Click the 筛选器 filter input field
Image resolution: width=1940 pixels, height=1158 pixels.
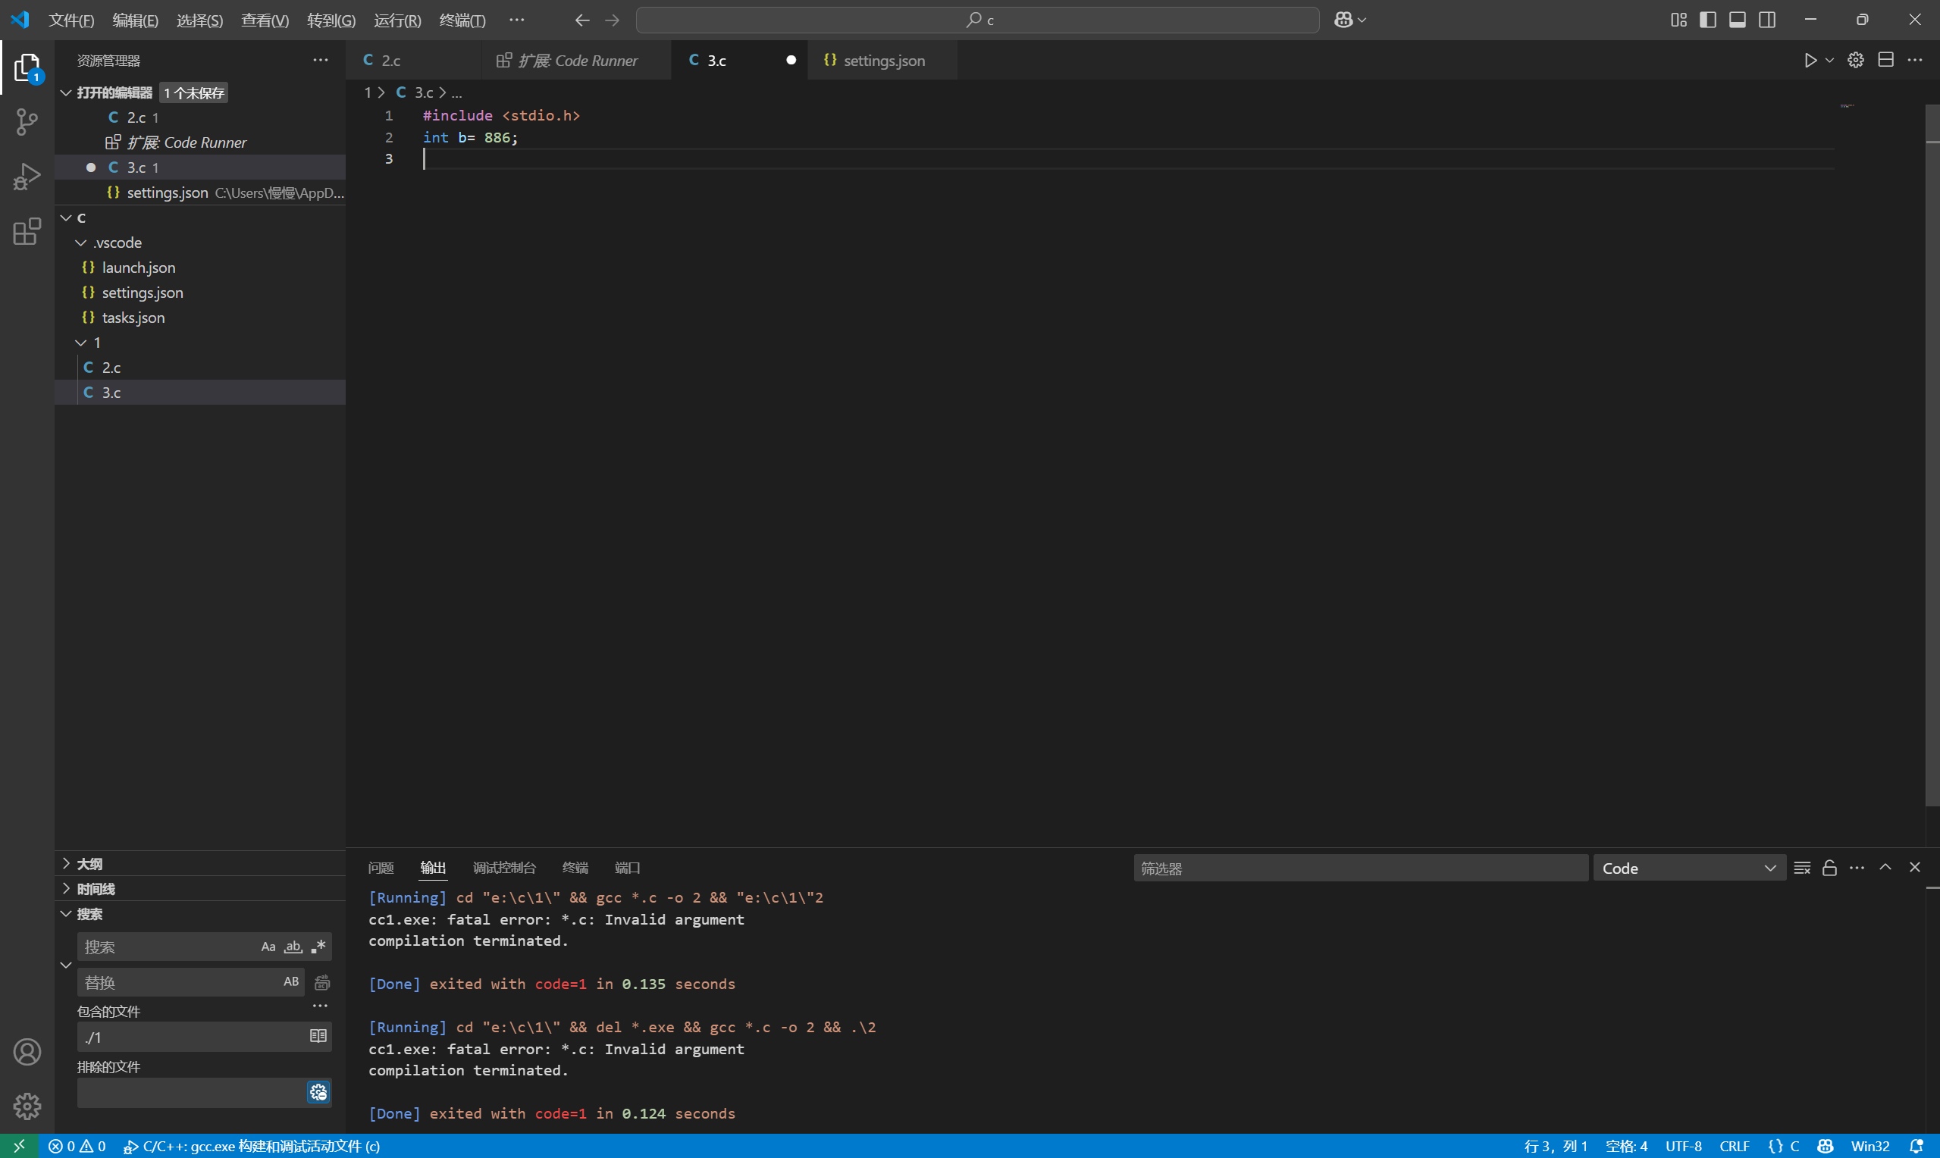[x=1359, y=868]
